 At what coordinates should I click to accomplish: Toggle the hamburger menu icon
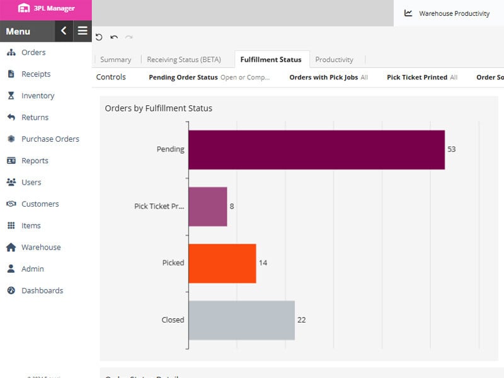click(83, 31)
